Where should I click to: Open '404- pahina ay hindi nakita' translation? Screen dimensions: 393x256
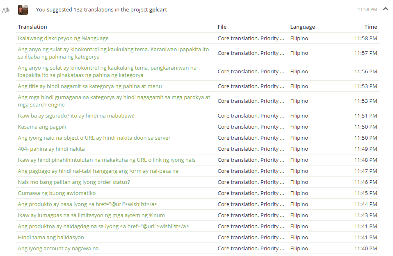coord(51,149)
